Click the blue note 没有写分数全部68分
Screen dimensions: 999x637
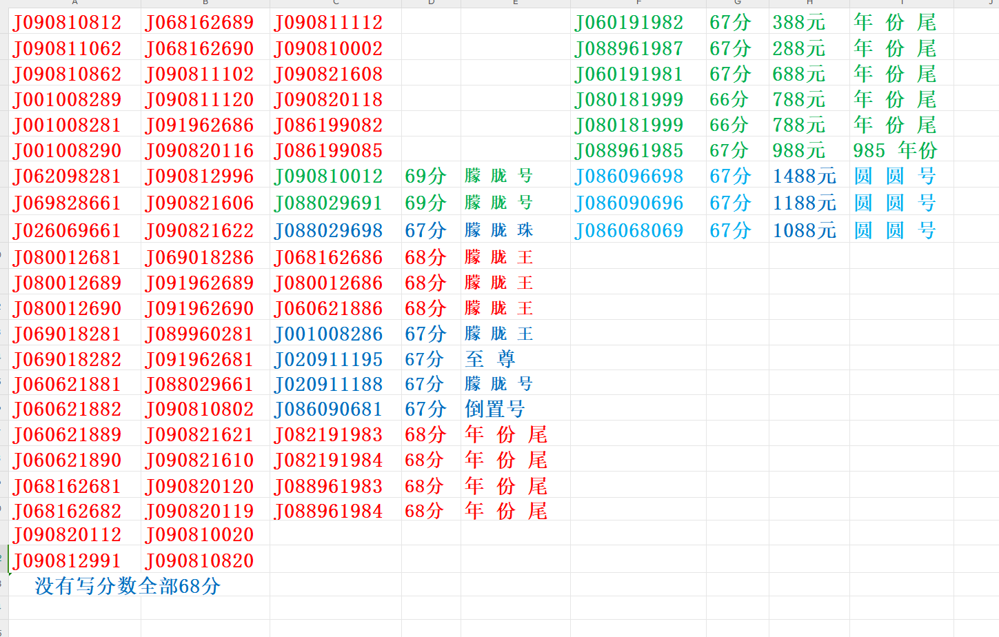pos(128,586)
